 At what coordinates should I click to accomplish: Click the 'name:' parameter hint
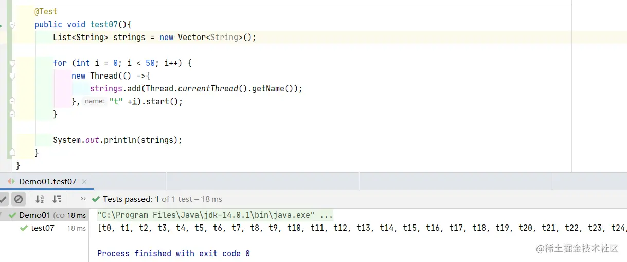95,101
